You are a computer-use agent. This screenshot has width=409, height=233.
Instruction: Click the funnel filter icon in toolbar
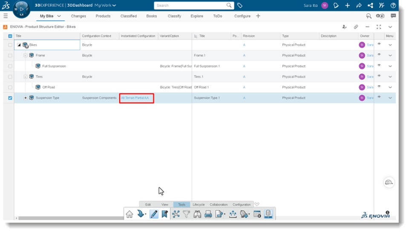[x=187, y=214]
